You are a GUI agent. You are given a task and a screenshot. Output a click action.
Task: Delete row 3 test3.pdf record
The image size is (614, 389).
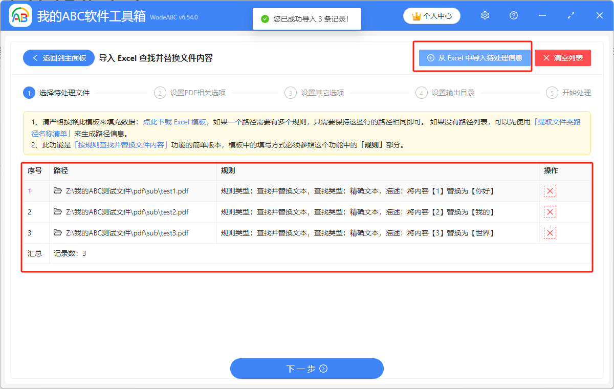click(x=550, y=233)
